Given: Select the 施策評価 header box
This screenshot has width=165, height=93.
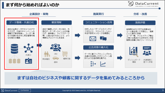Looking at the screenshot, I should pyautogui.click(x=140, y=23).
